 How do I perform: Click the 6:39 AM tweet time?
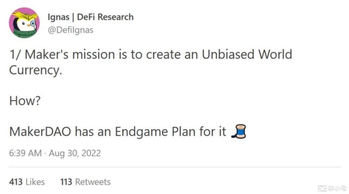point(23,153)
